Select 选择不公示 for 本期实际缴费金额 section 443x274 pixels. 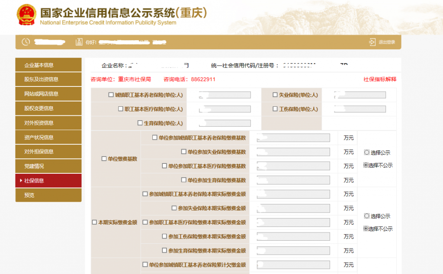click(x=366, y=229)
